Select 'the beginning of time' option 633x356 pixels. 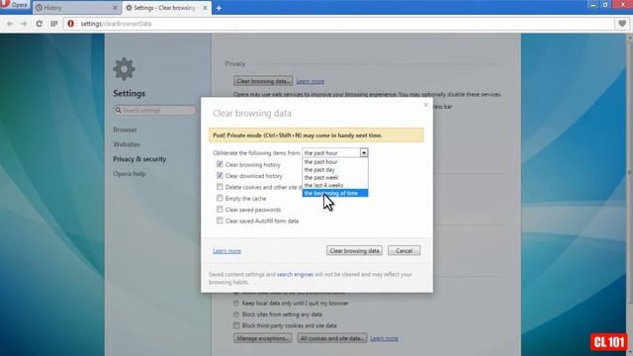point(335,194)
